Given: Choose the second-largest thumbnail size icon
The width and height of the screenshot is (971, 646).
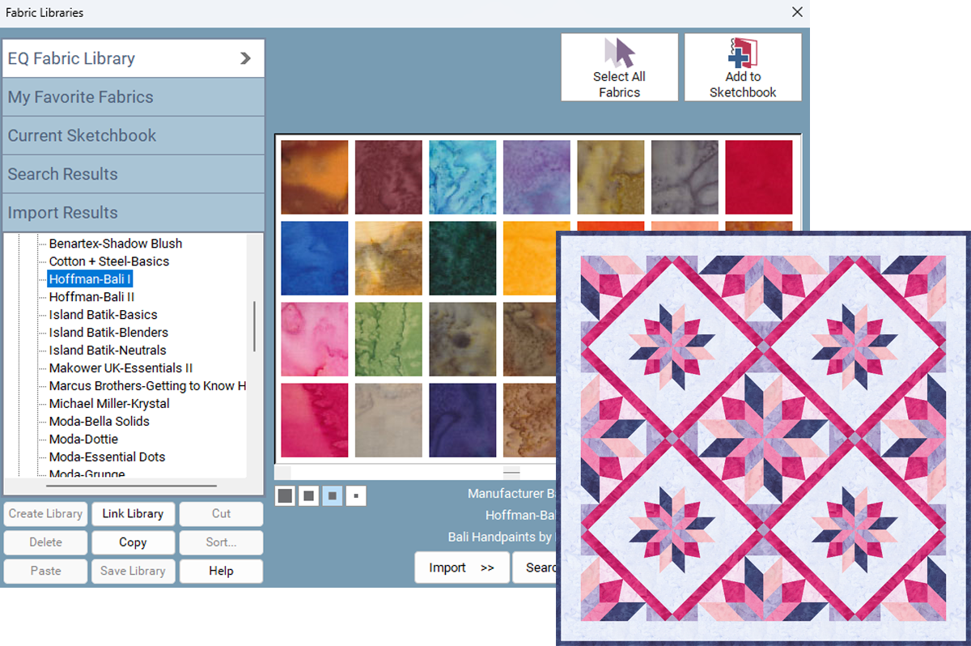Looking at the screenshot, I should coord(308,495).
